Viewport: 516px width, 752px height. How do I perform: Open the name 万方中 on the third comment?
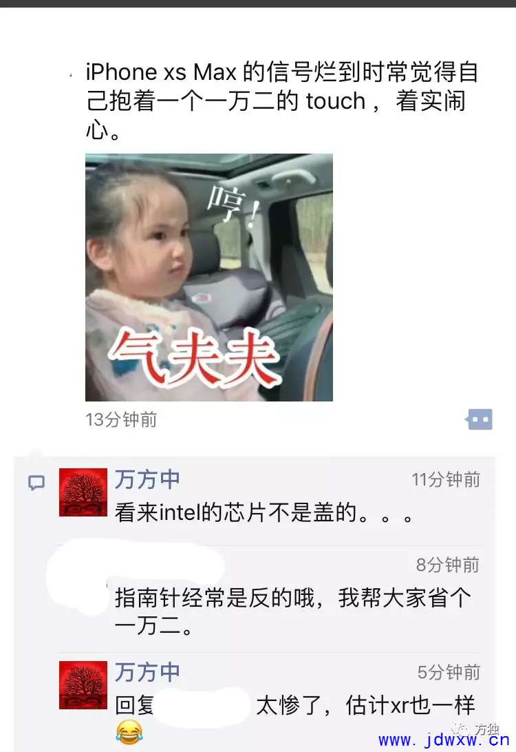147,671
